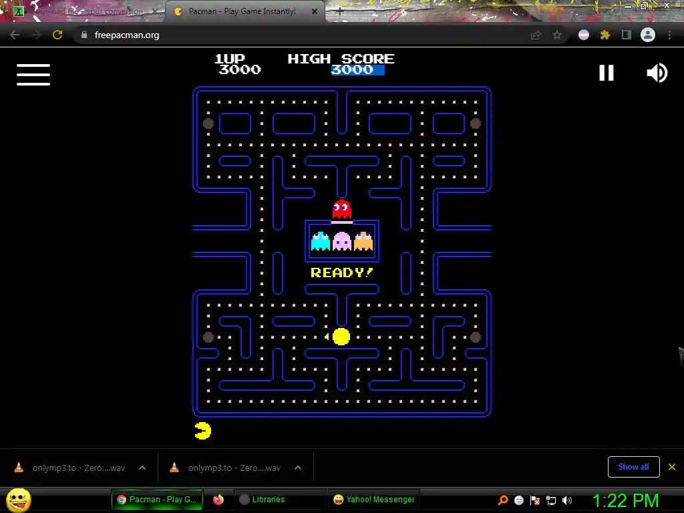Click the orange Clyde ghost
This screenshot has height=513, width=684.
pyautogui.click(x=363, y=241)
